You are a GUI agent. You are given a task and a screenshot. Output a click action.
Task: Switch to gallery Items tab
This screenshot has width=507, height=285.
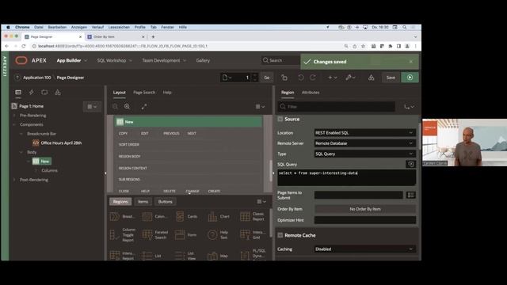click(x=143, y=202)
